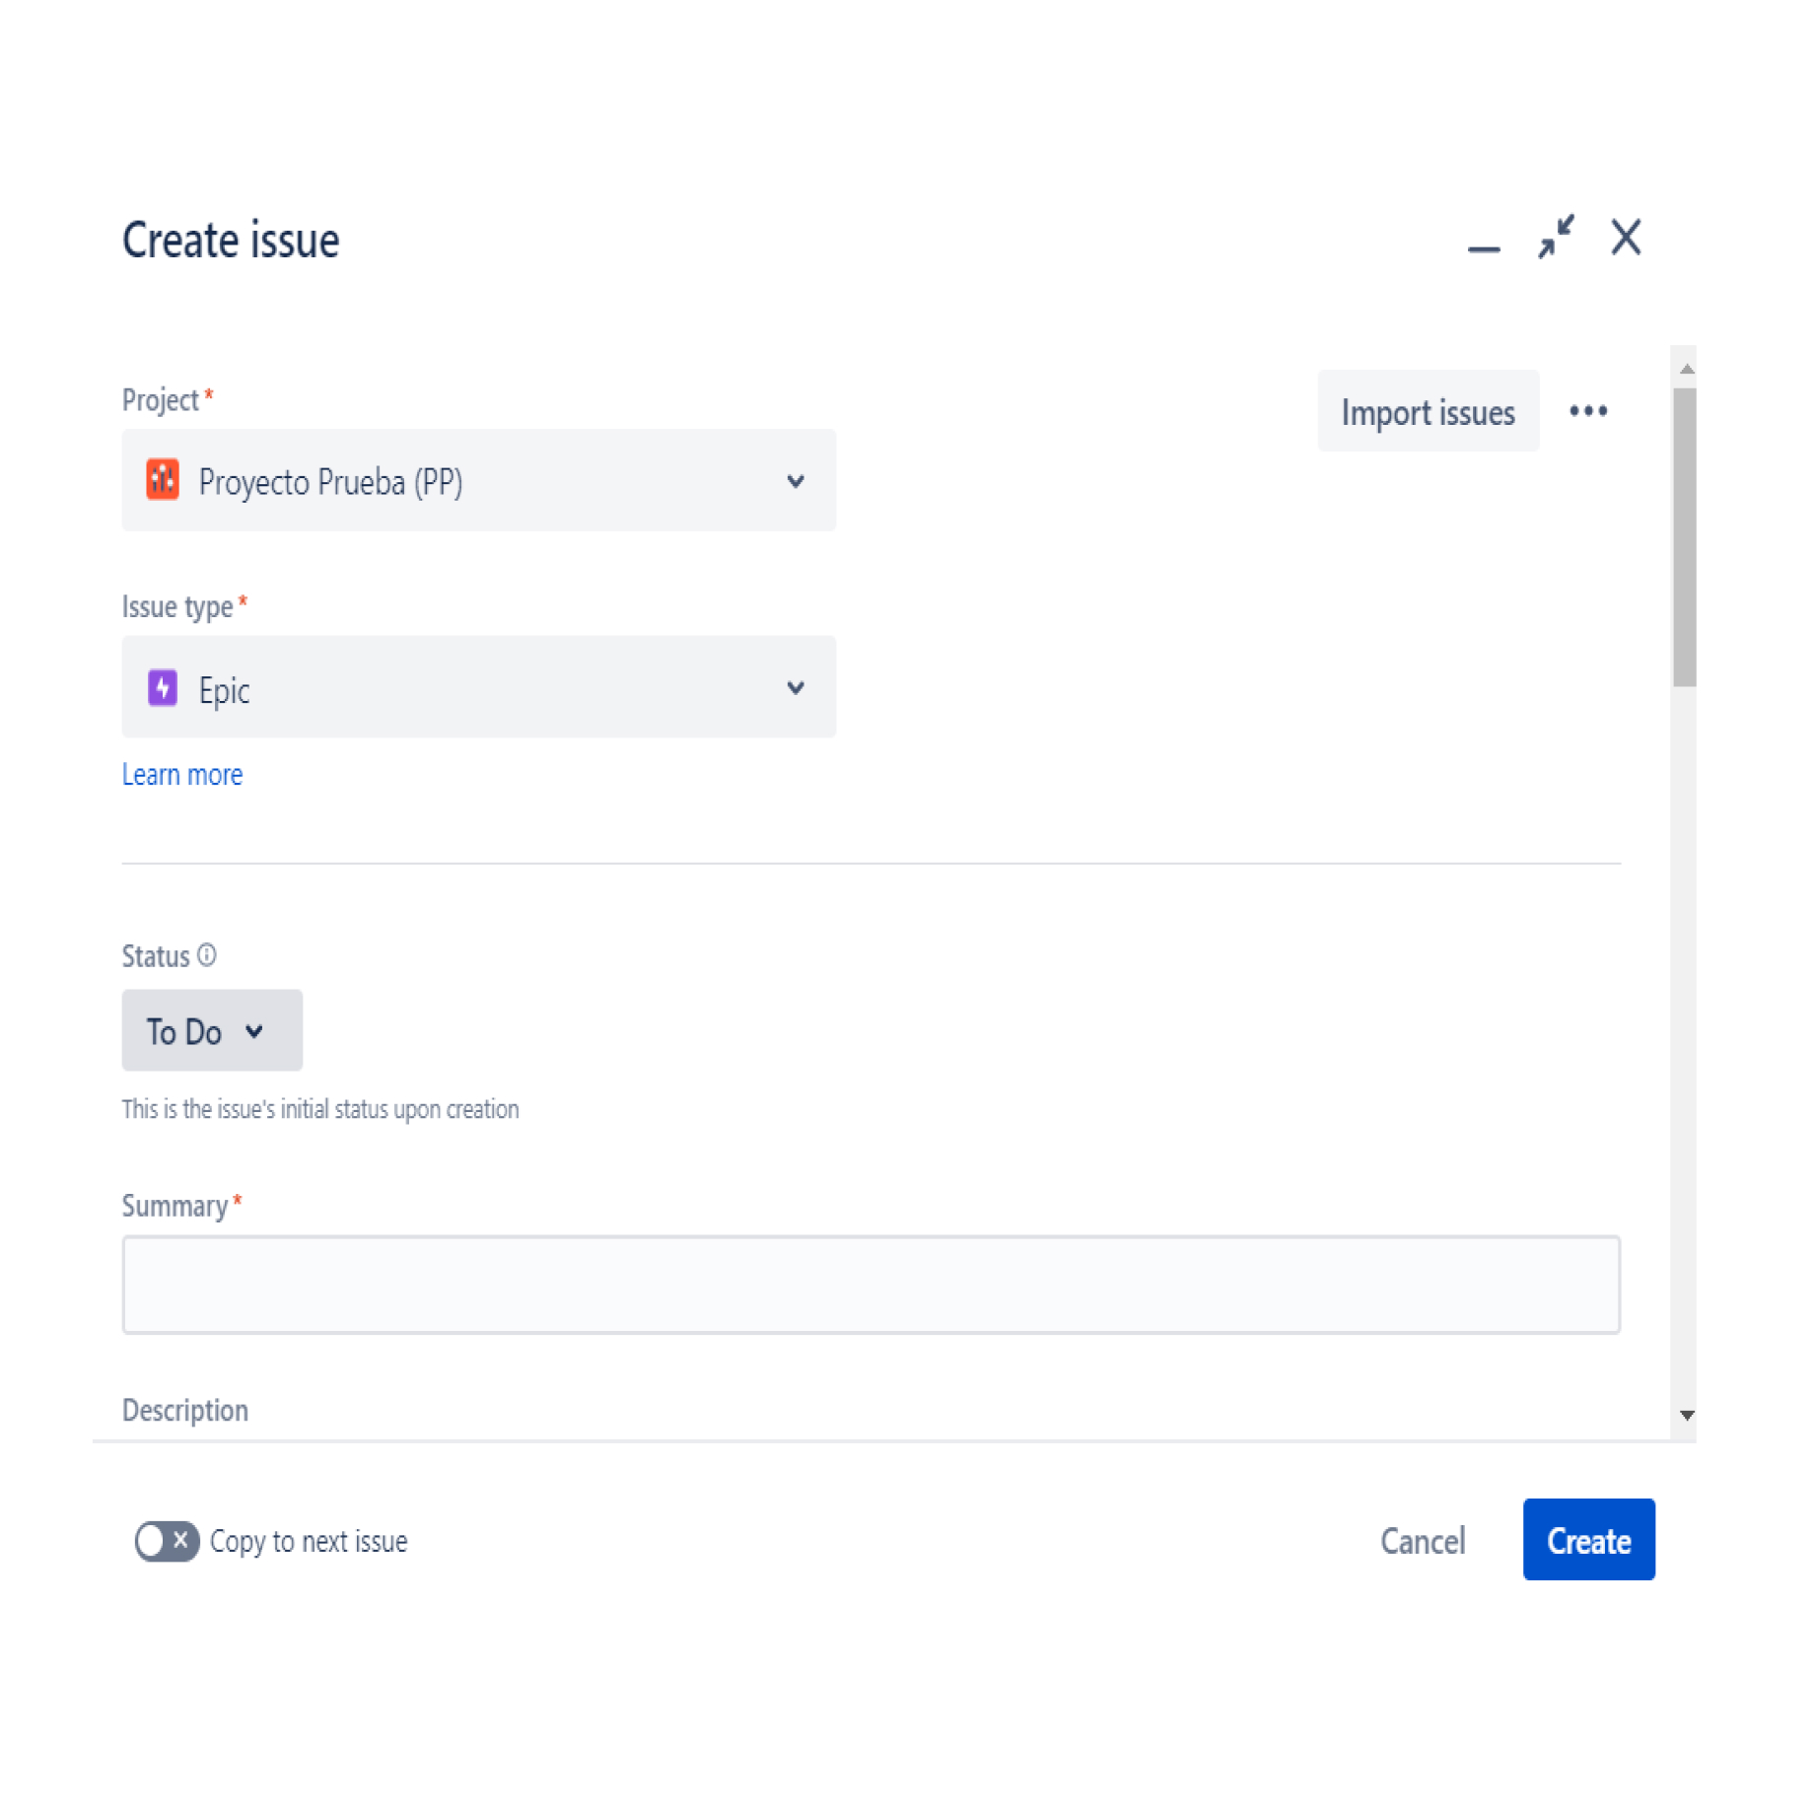Click the scrollbar up arrow
Image resolution: width=1814 pixels, height=1814 pixels.
click(x=1687, y=370)
